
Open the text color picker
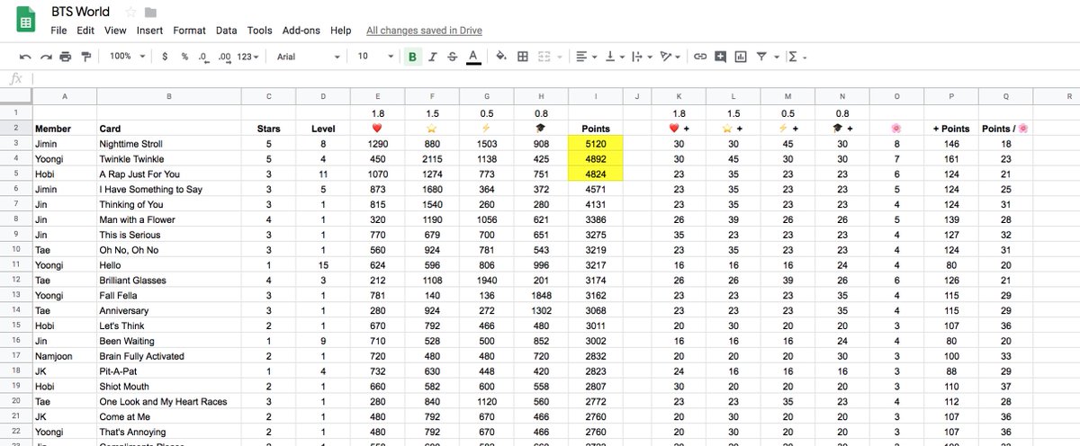click(x=473, y=57)
